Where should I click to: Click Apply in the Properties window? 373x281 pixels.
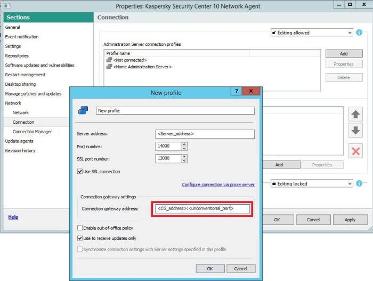350,220
